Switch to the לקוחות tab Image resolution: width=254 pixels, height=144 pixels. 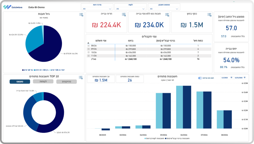click(x=43, y=81)
